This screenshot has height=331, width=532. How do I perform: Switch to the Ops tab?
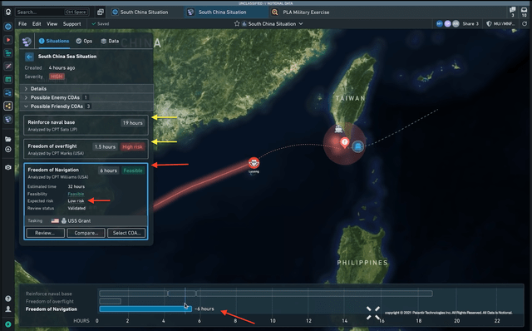[x=84, y=41]
